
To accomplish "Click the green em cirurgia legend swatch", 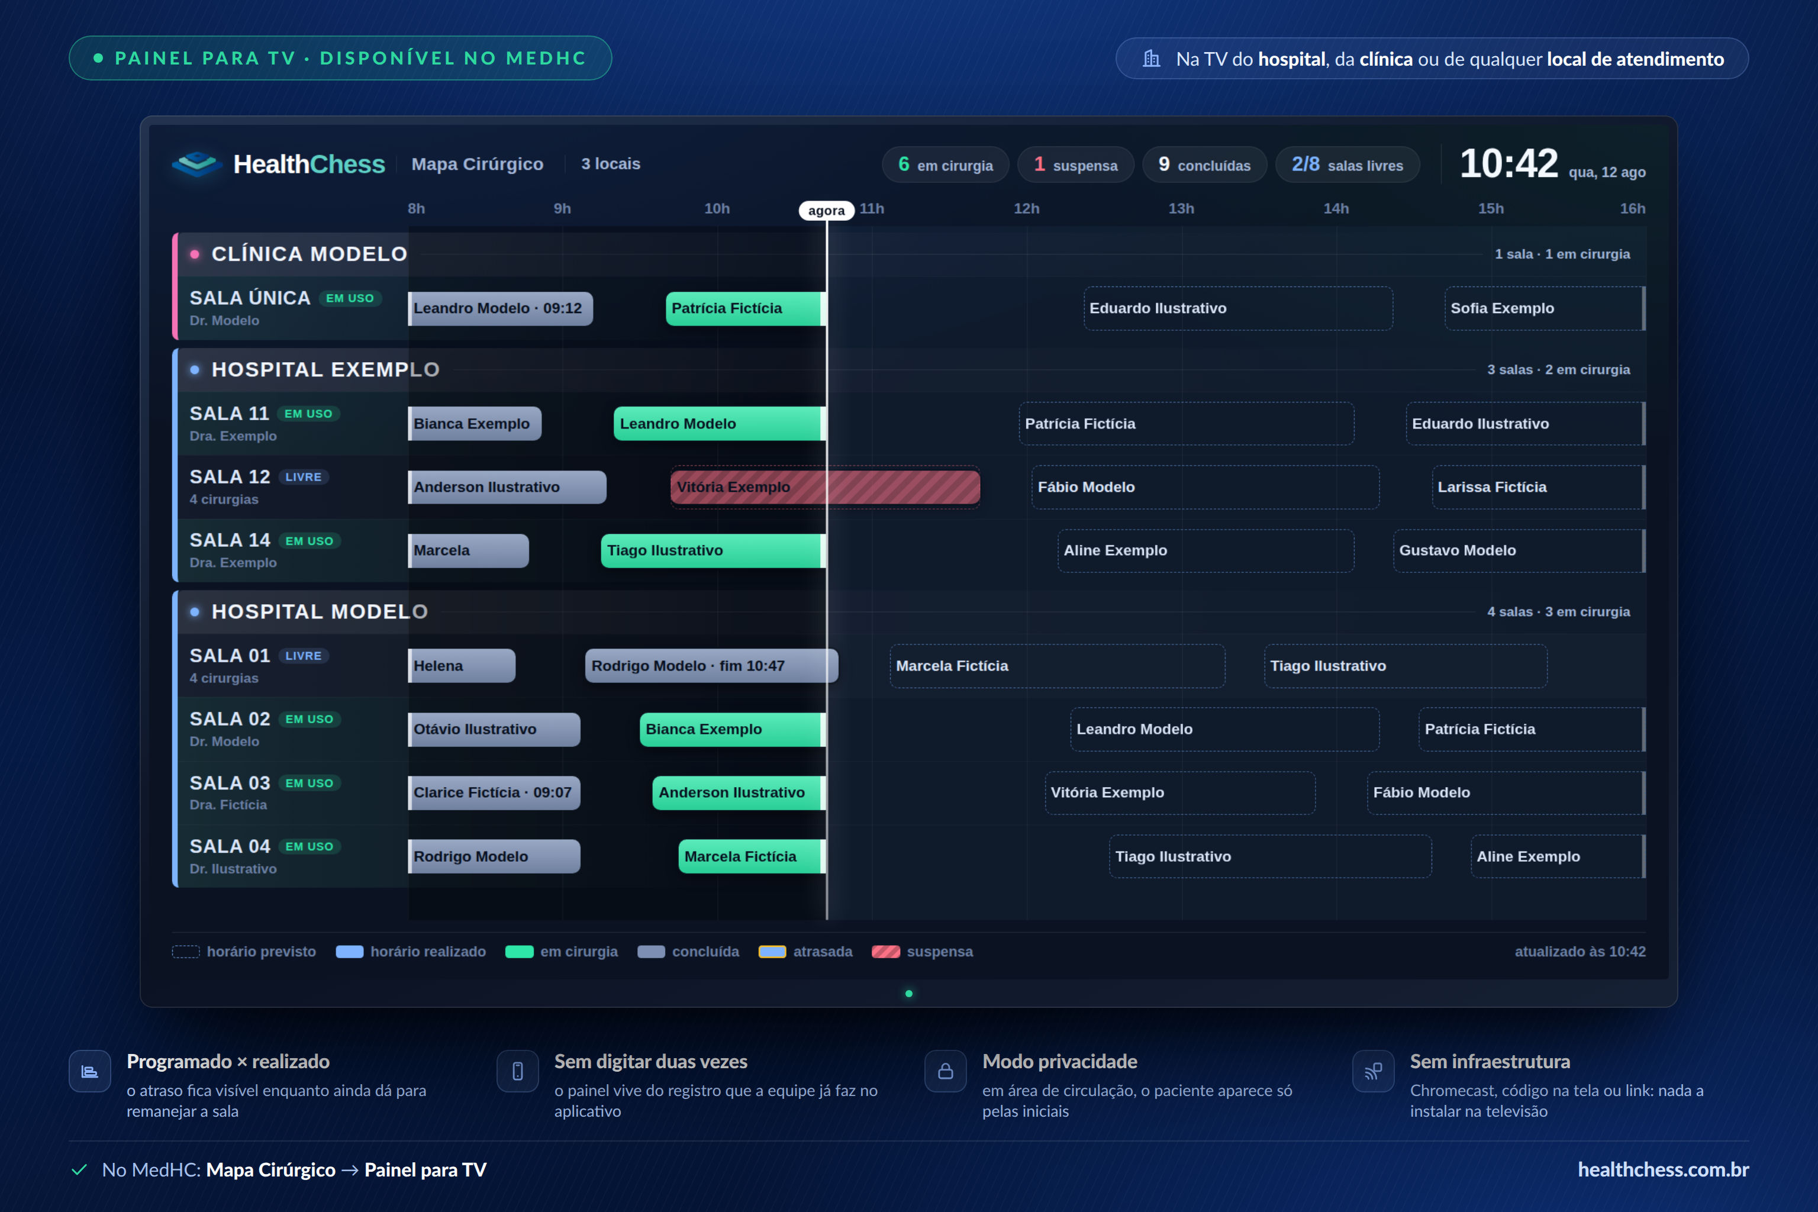I will click(x=520, y=952).
